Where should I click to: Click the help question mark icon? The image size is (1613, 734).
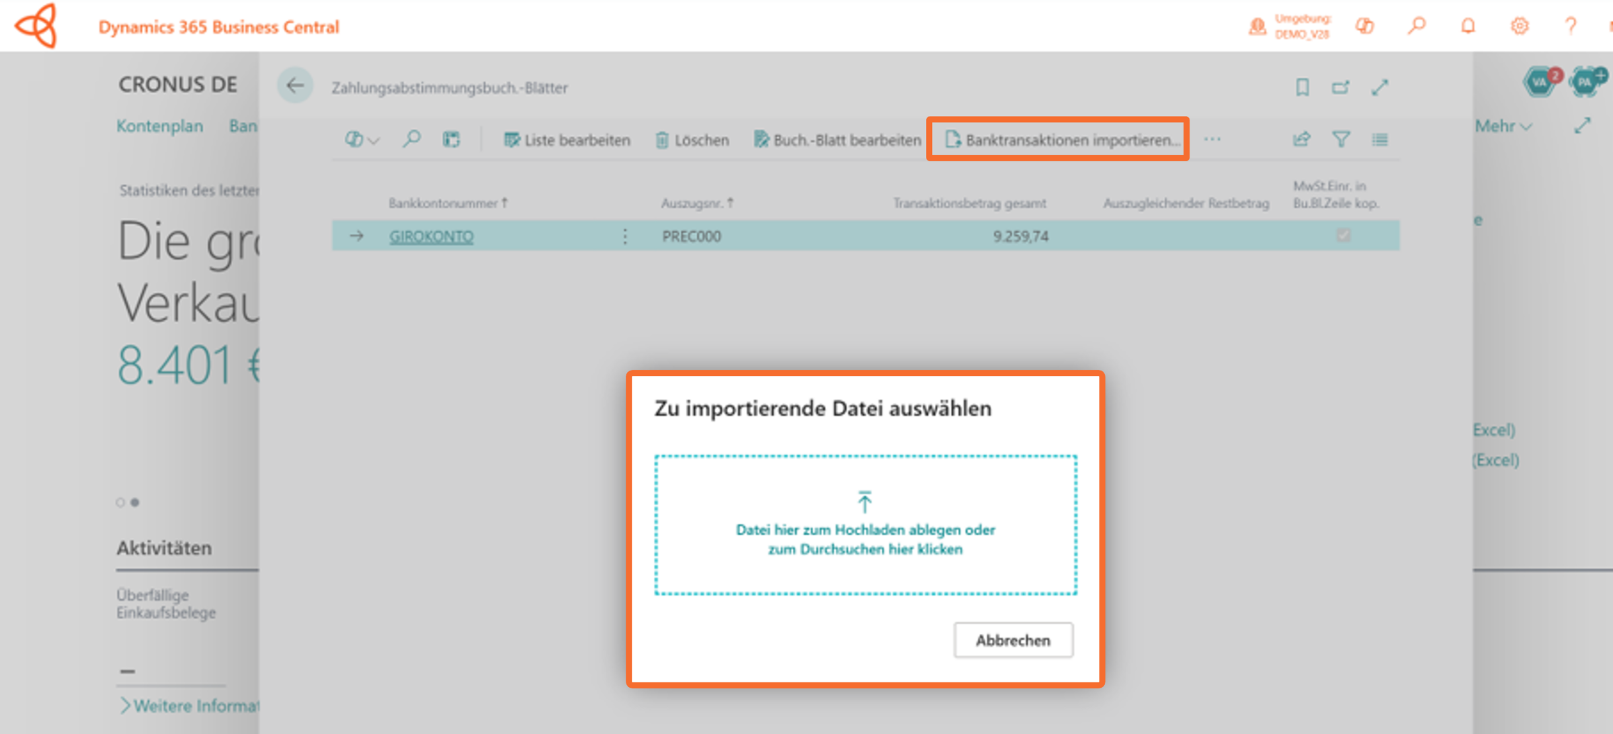(1570, 26)
